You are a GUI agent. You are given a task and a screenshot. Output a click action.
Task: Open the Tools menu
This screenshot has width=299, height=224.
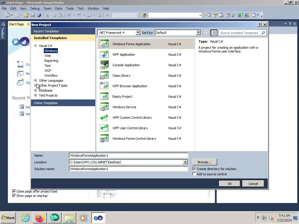(69, 8)
